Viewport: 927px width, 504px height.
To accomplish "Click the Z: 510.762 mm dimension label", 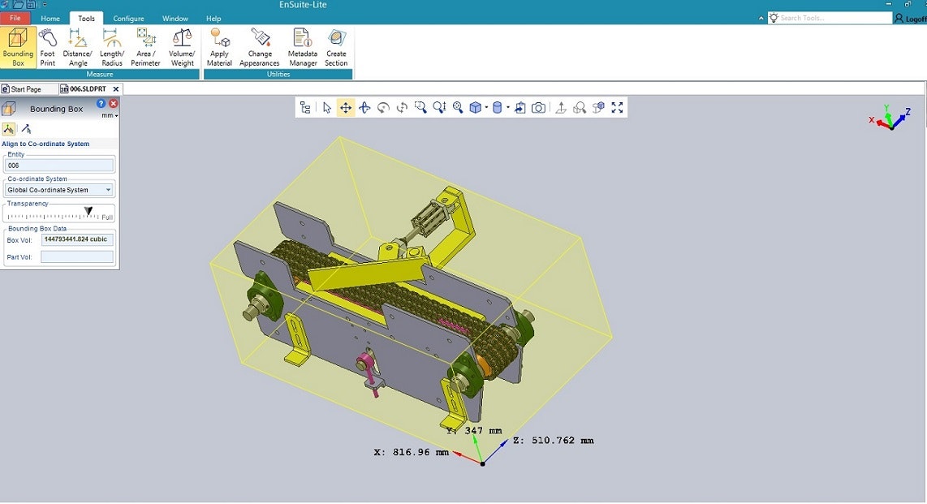I will (x=554, y=440).
